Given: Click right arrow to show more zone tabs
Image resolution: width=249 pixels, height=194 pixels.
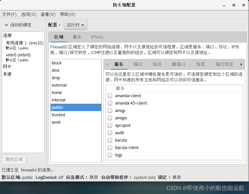Looking at the screenshot, I should 241,64.
